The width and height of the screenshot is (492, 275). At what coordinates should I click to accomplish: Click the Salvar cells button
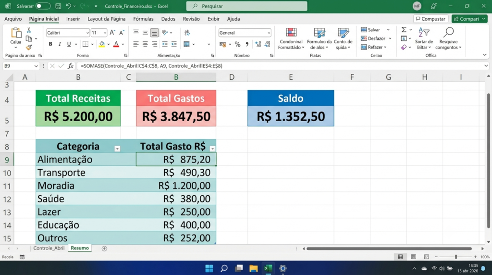[x=370, y=29]
